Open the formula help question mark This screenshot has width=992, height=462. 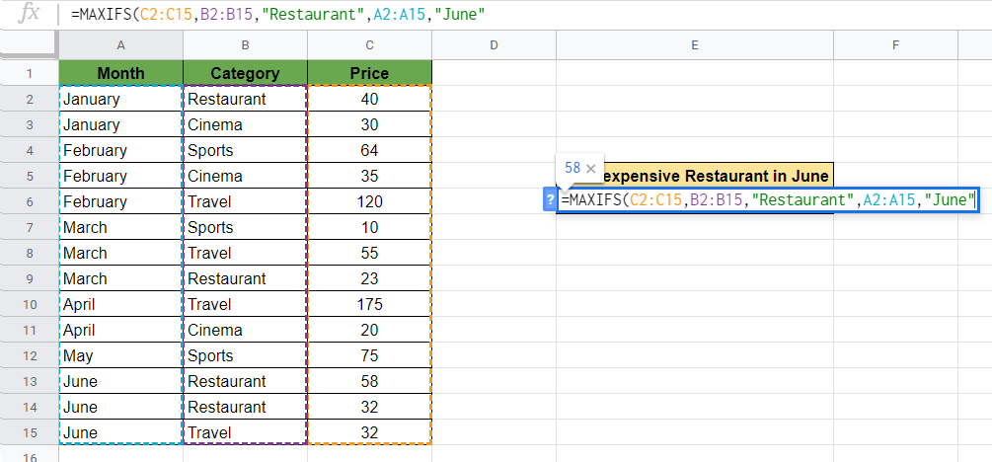coord(550,200)
